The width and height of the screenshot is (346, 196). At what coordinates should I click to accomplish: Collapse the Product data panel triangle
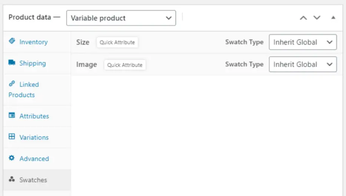[x=333, y=18]
